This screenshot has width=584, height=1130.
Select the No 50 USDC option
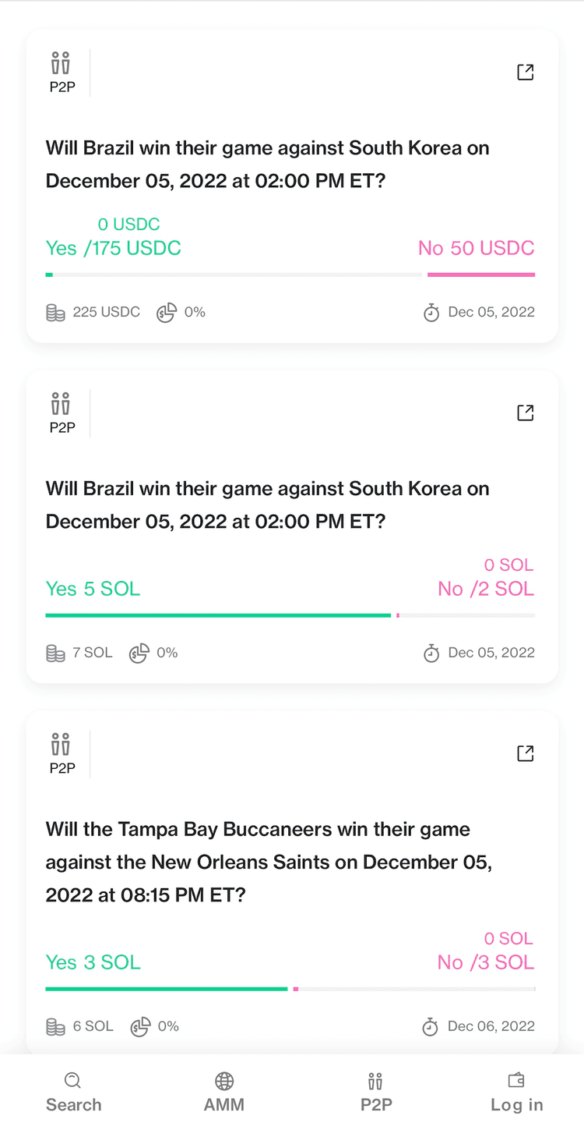coord(477,248)
